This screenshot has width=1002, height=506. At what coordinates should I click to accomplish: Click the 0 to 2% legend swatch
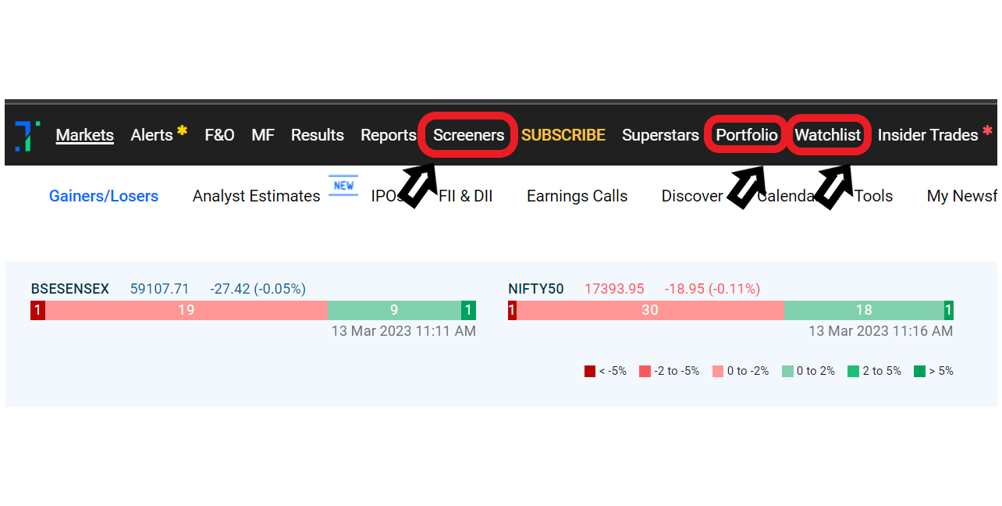(x=787, y=371)
